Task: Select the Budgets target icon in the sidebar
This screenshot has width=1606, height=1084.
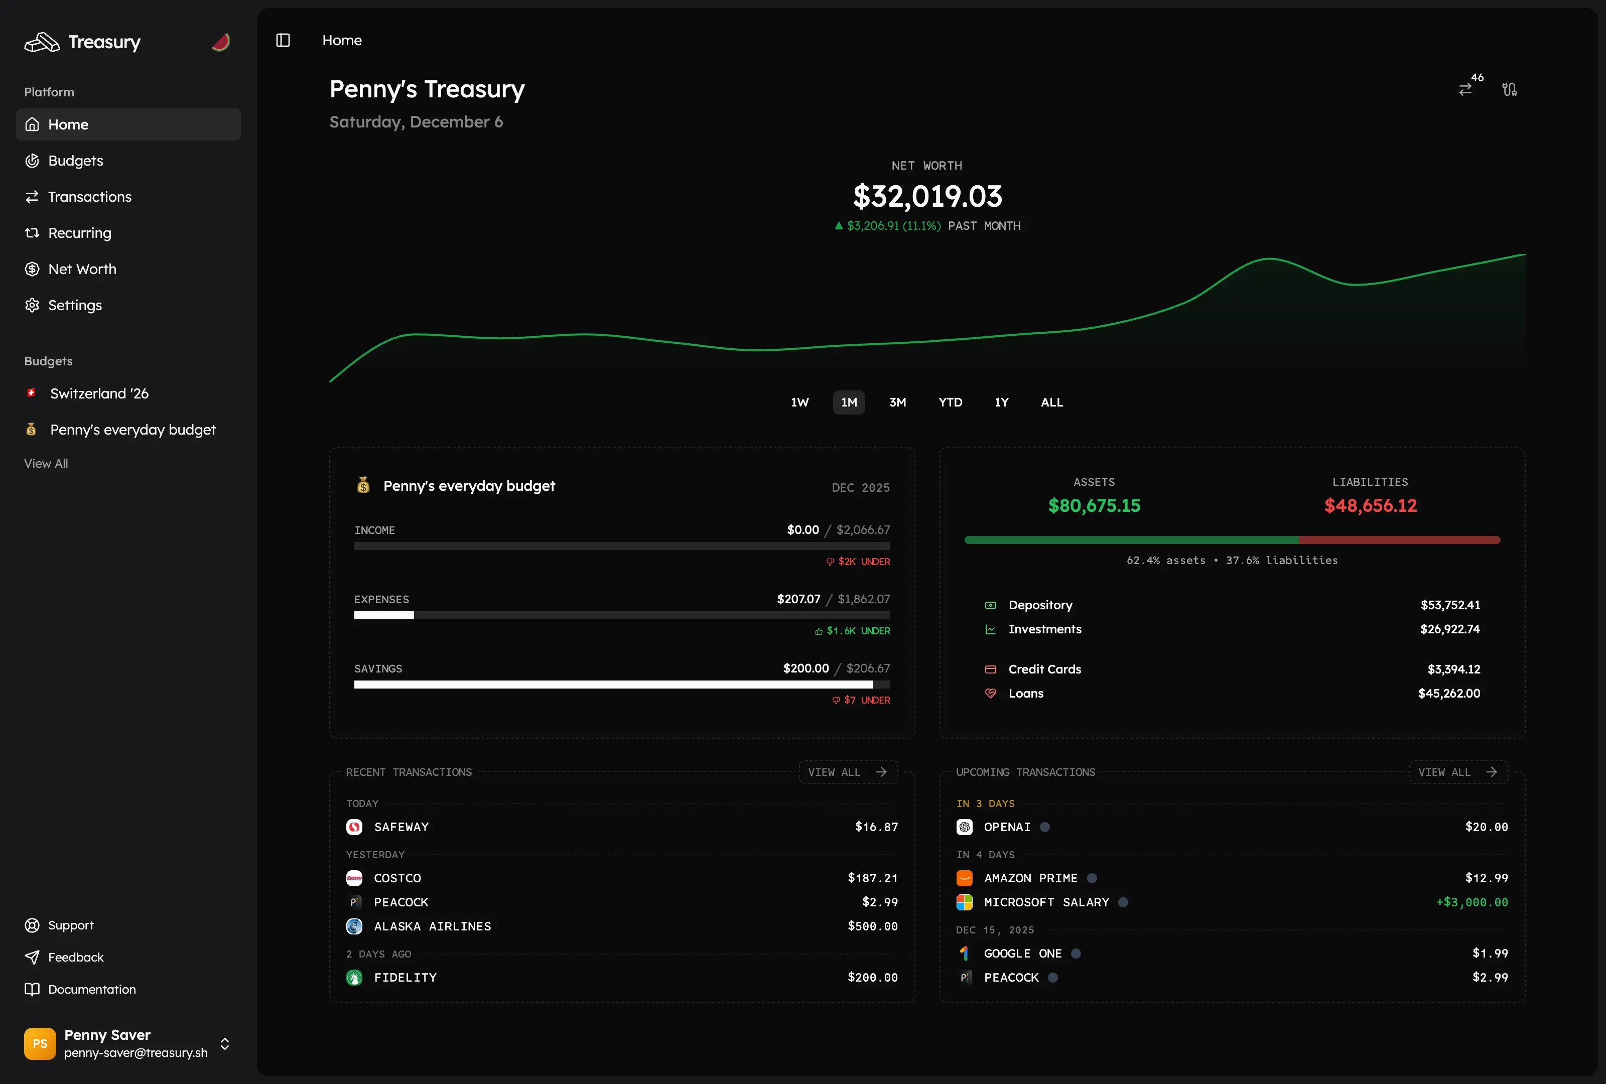Action: (x=33, y=160)
